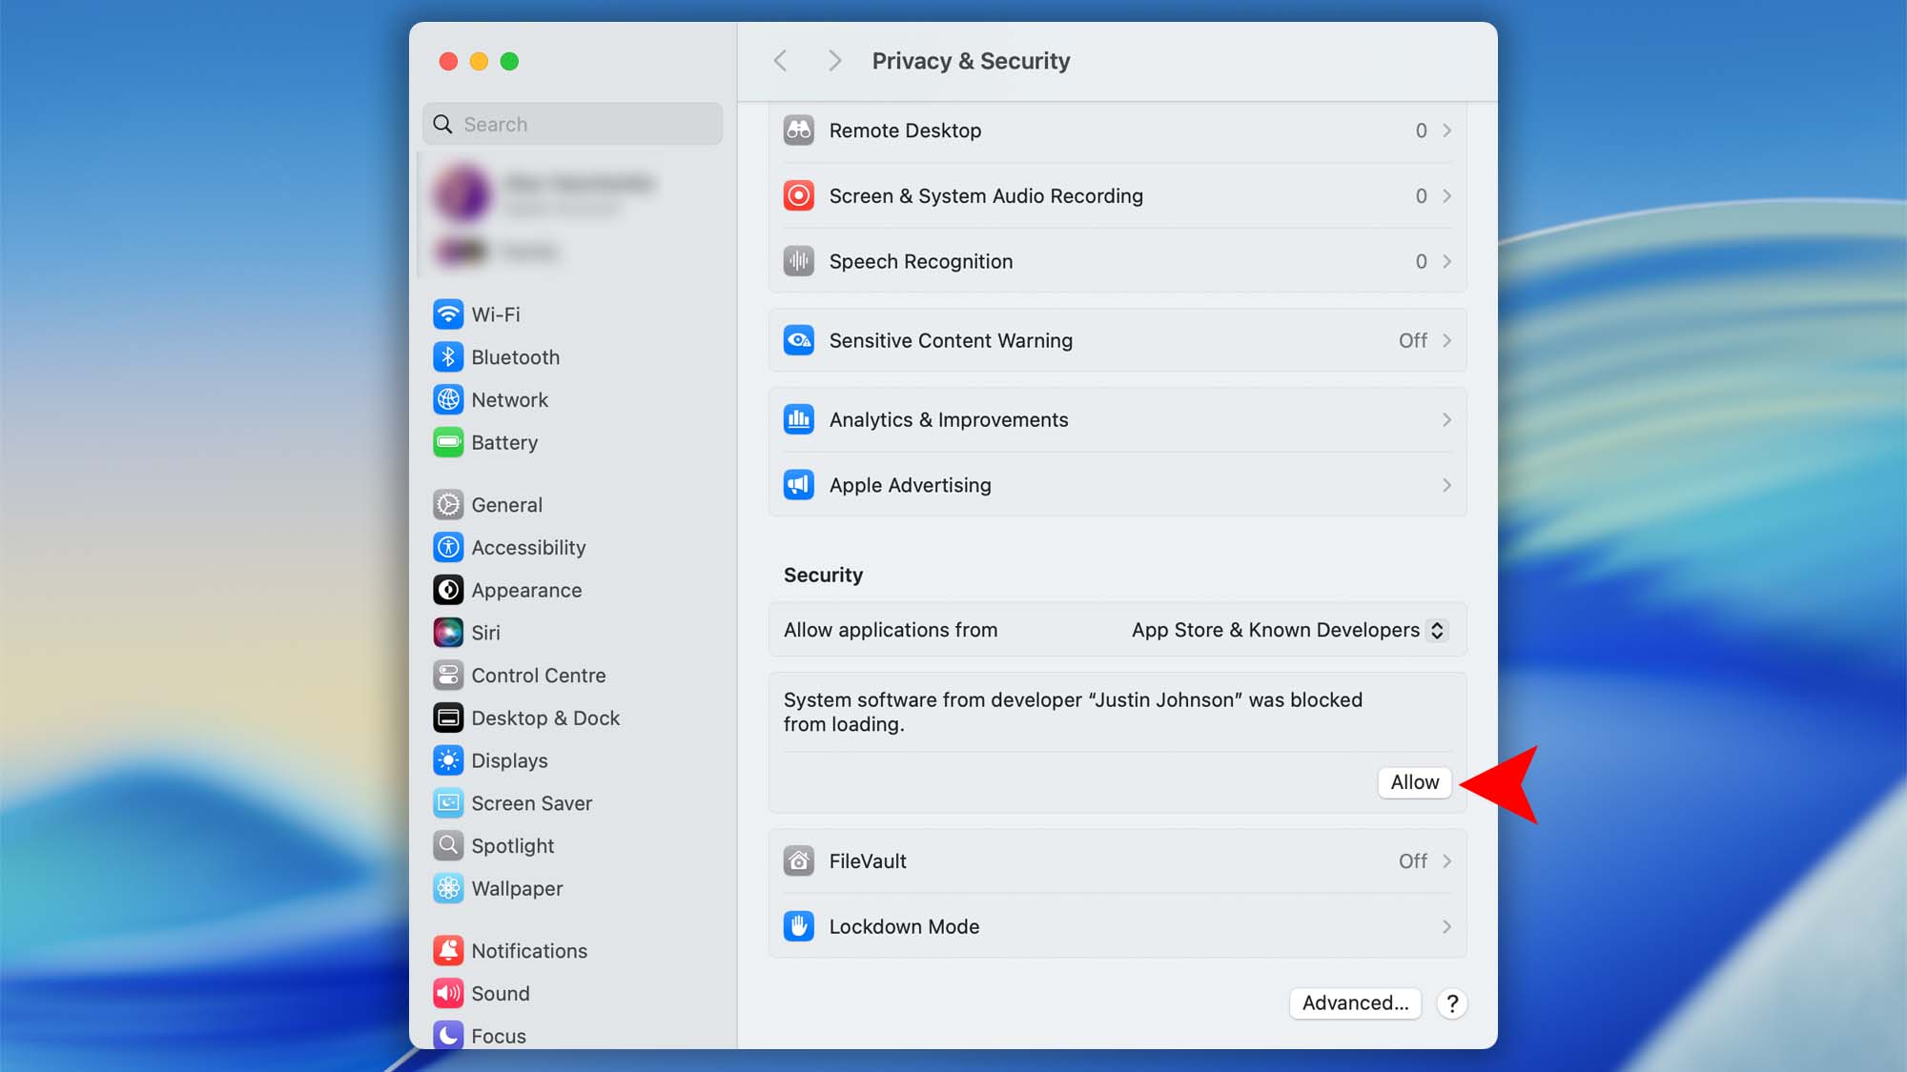Select the Accessibility icon
This screenshot has height=1072, width=1907.
[448, 548]
